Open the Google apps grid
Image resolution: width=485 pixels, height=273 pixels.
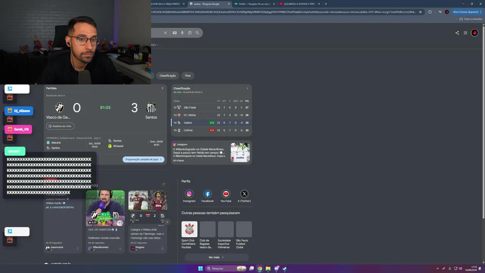coord(465,33)
